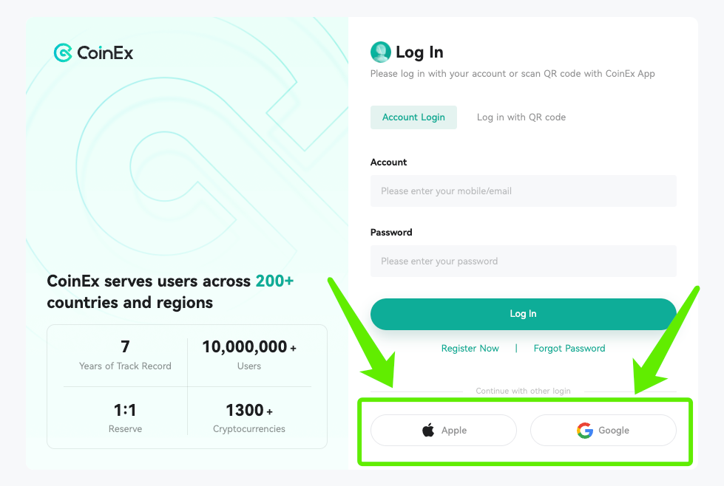Click the Account email input field

tap(523, 191)
